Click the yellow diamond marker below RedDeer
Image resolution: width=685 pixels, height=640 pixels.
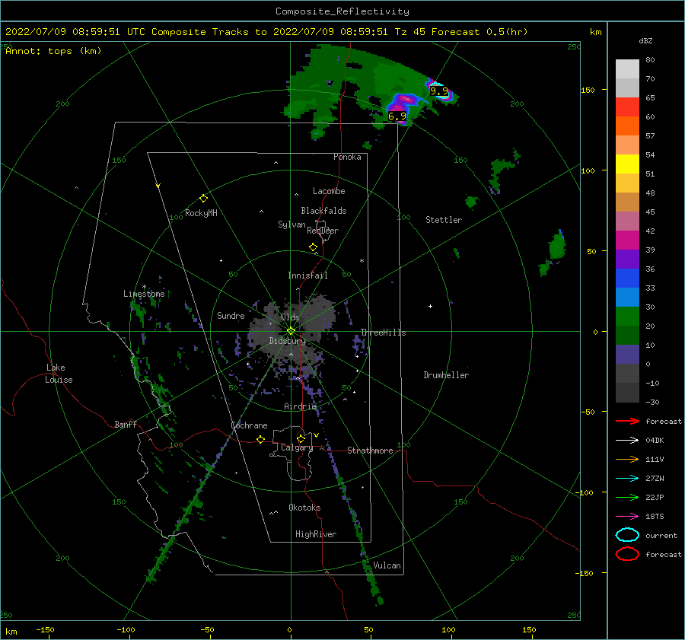pos(313,247)
